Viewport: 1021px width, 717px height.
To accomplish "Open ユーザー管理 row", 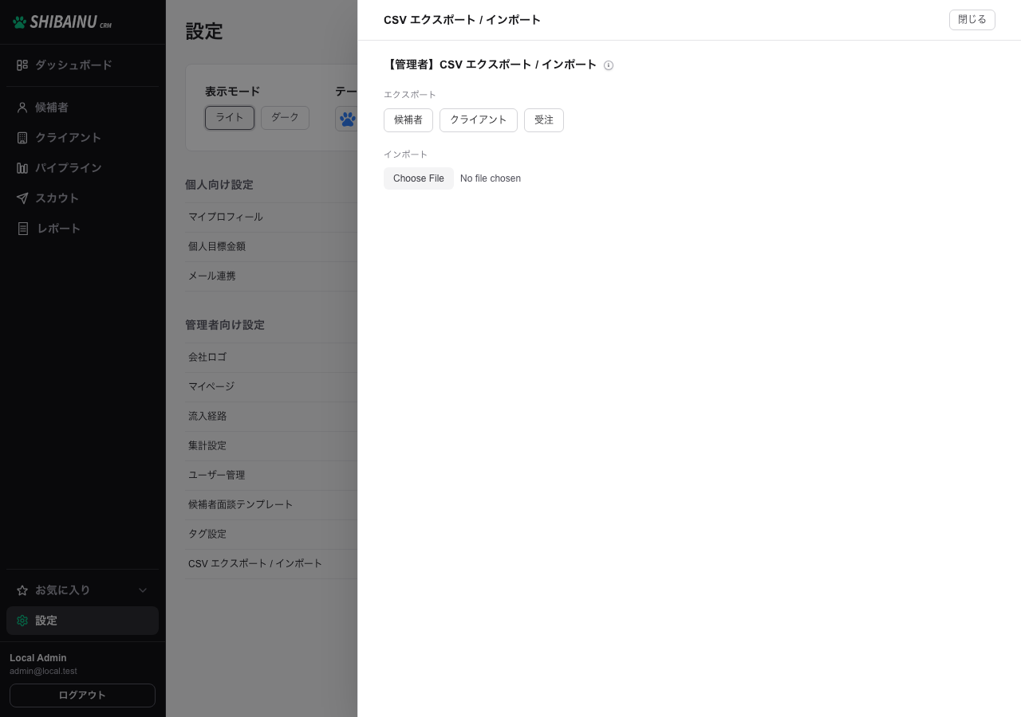I will pyautogui.click(x=271, y=475).
